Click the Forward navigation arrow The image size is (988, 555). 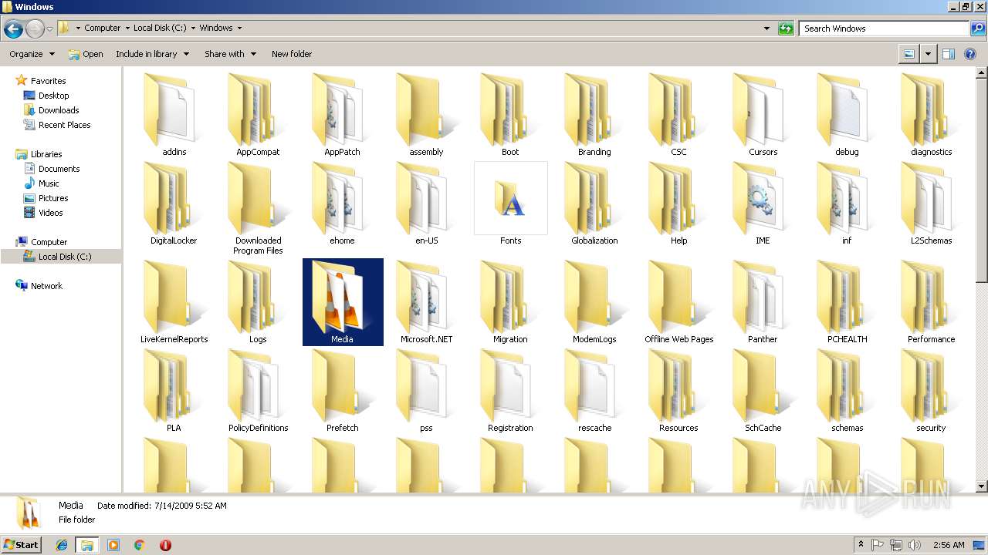pos(35,29)
